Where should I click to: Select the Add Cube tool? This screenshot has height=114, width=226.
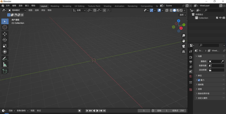click(x=5, y=71)
